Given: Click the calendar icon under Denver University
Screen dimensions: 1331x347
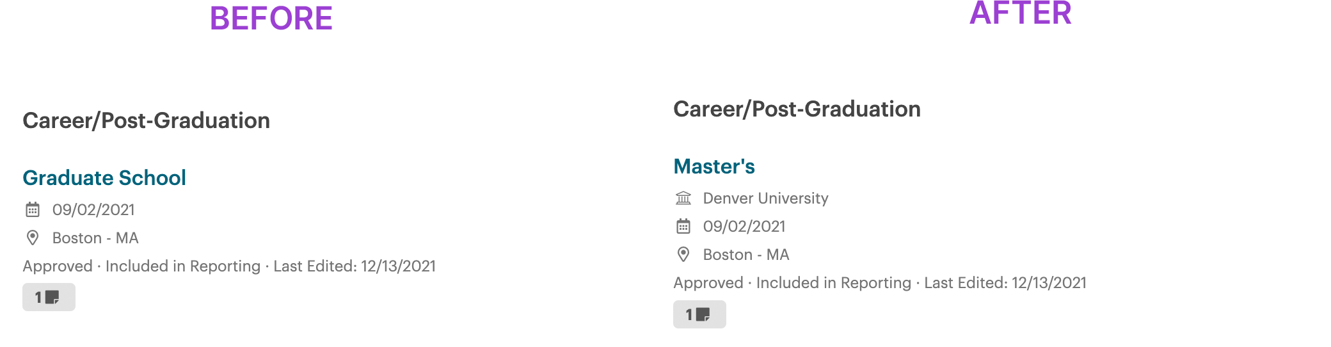Looking at the screenshot, I should click(683, 226).
